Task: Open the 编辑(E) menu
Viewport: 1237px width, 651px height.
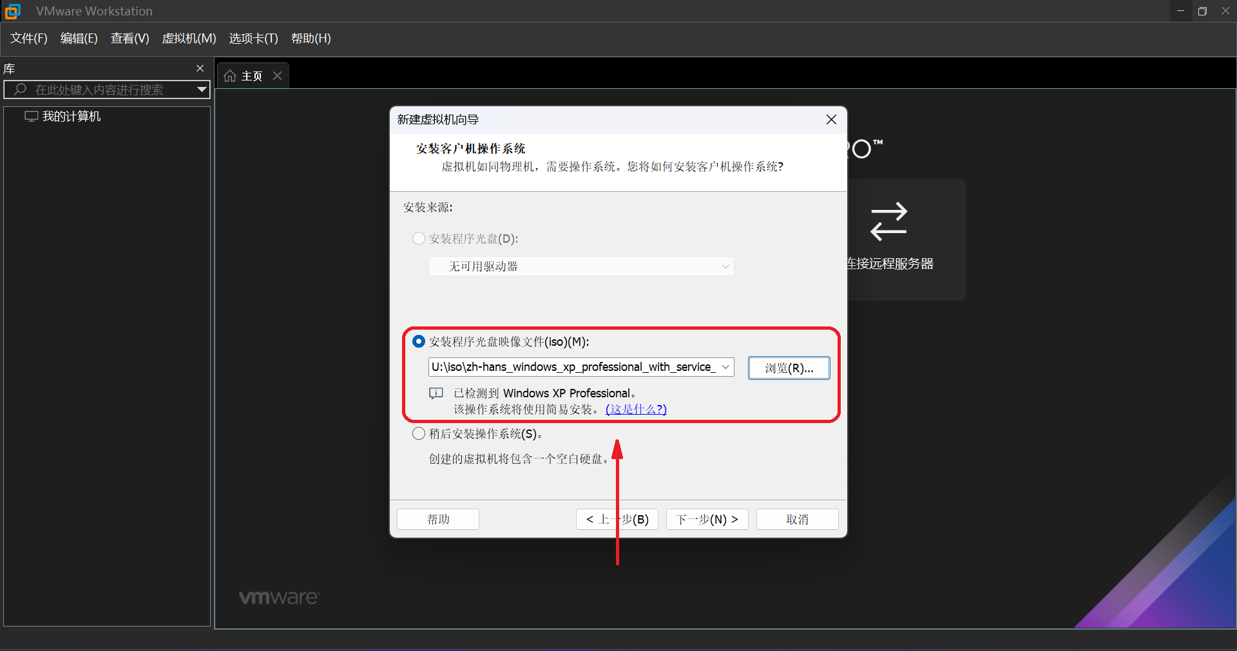Action: click(79, 39)
